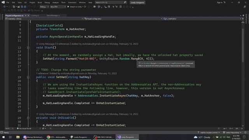
Task: Click the Start Without Debugging outline arrow
Action: click(85, 7)
